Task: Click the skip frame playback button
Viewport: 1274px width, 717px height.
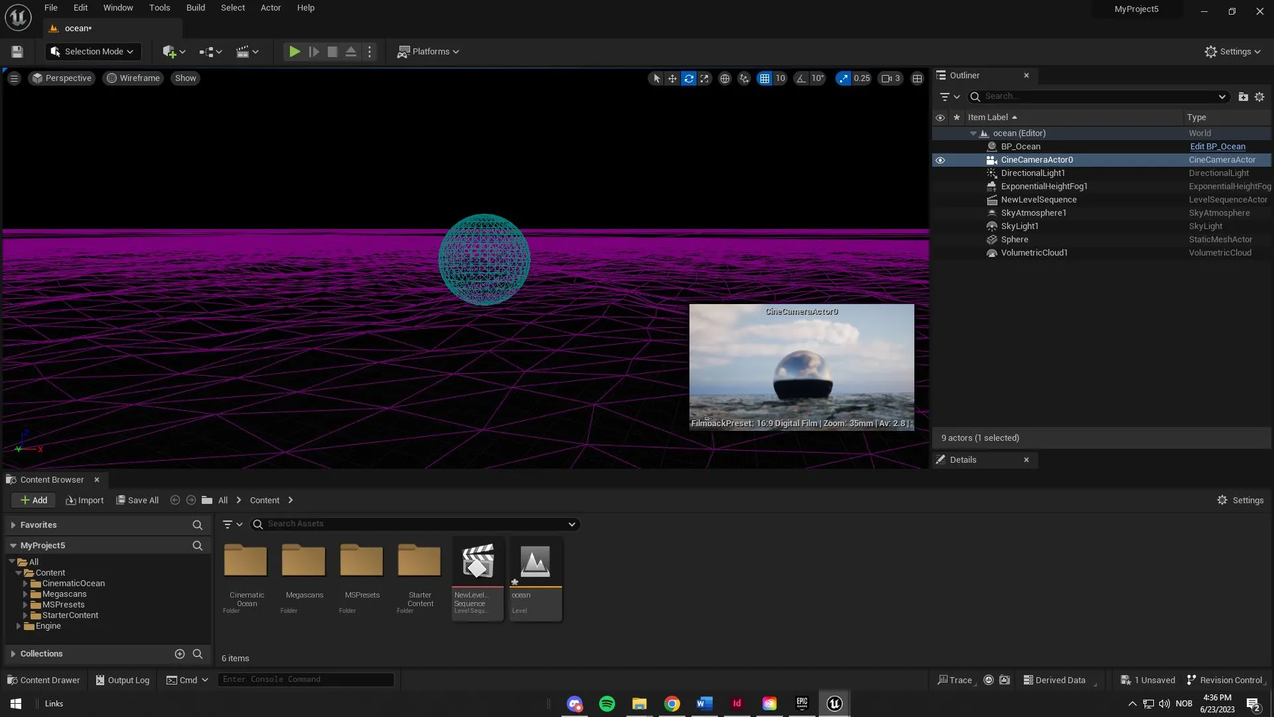Action: [x=314, y=52]
